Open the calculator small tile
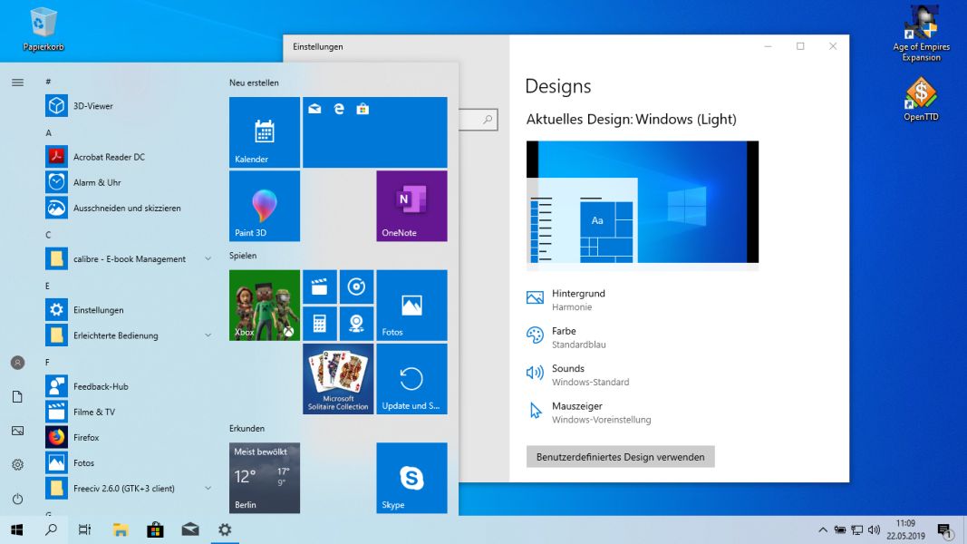The width and height of the screenshot is (967, 544). (x=319, y=323)
